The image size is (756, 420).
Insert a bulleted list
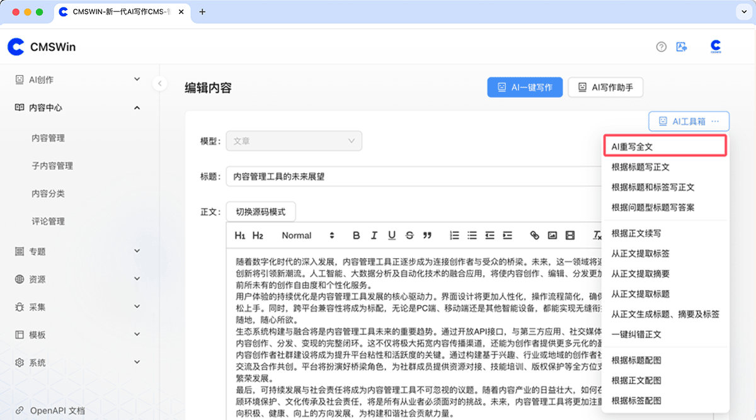472,236
